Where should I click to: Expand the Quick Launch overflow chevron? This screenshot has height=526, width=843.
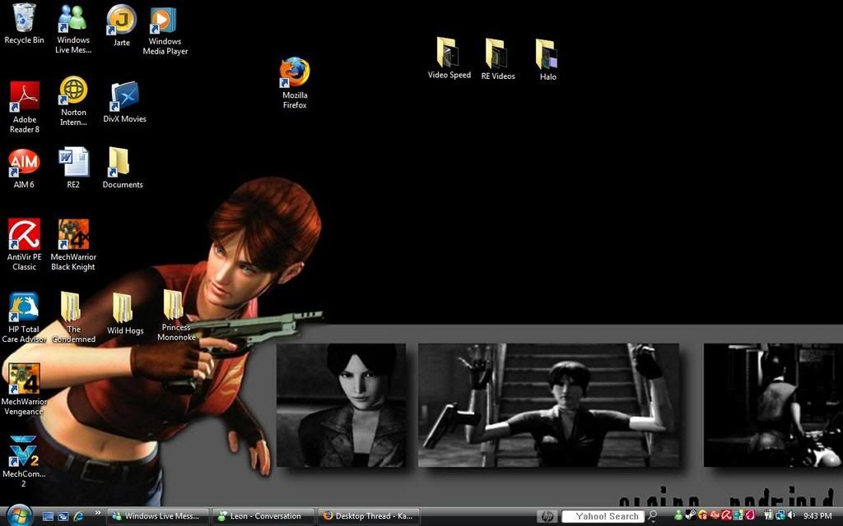point(97,514)
